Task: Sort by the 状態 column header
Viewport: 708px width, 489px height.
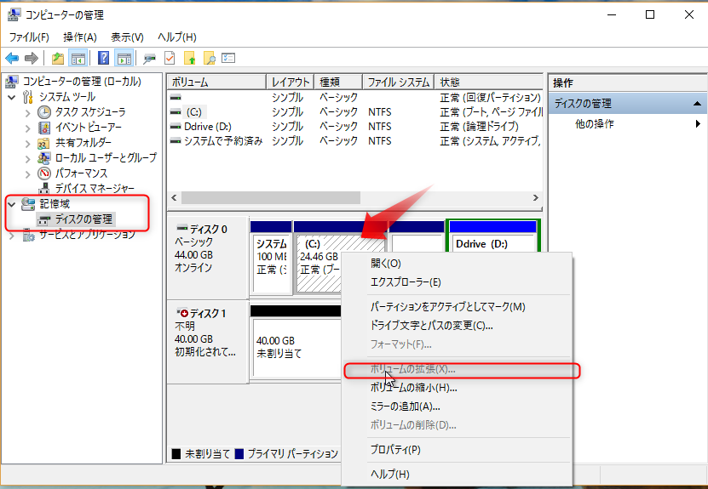Action: click(488, 82)
